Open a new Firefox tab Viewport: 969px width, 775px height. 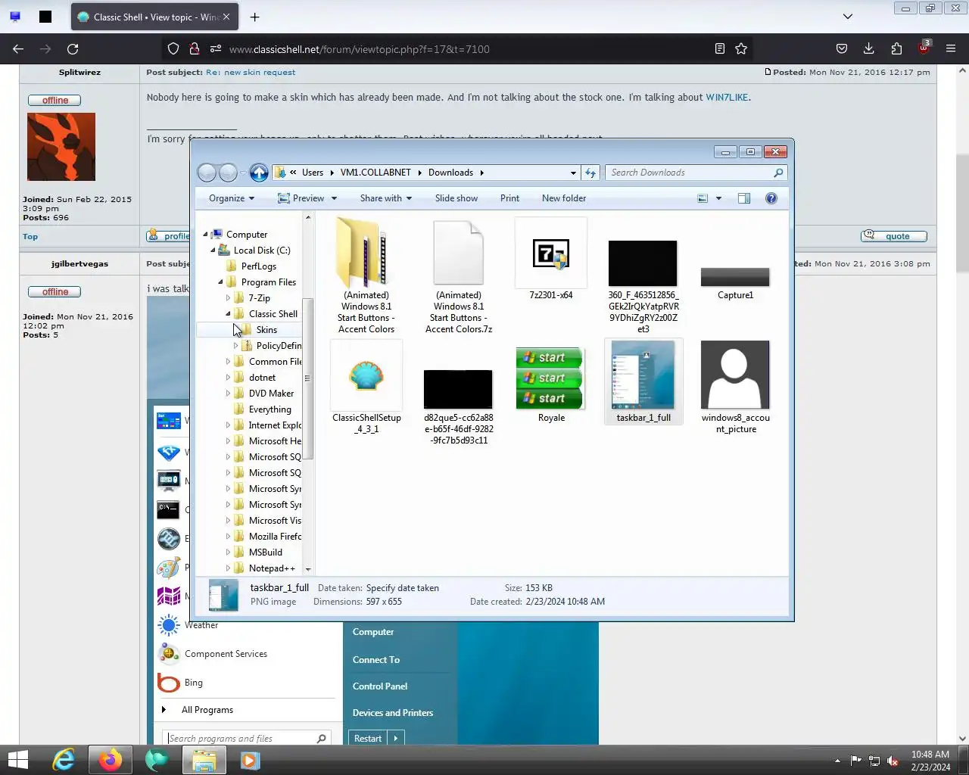(254, 17)
